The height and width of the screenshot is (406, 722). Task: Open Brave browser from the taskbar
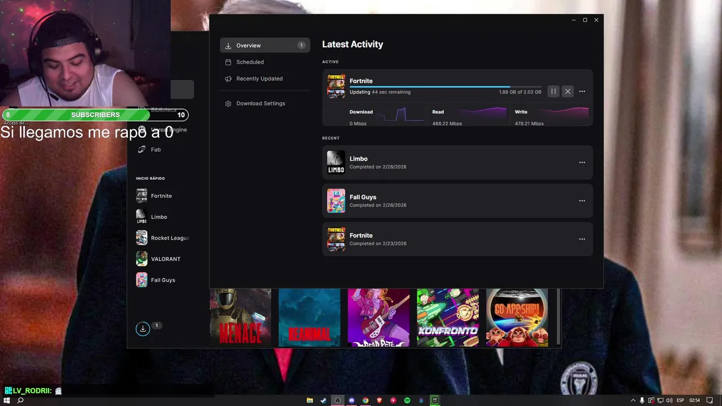click(x=379, y=400)
